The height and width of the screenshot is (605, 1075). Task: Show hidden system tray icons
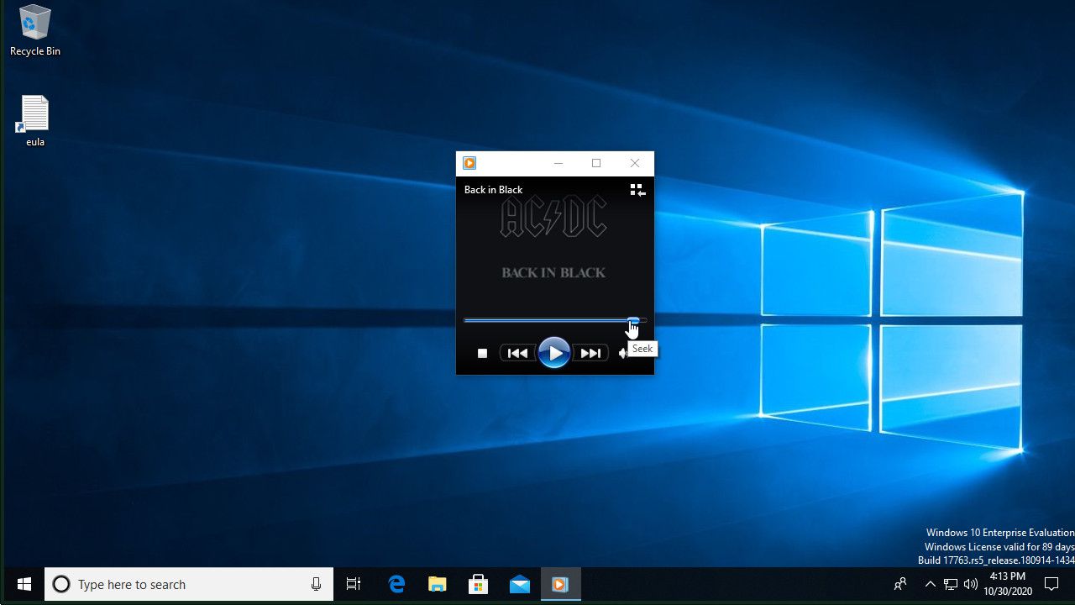click(930, 584)
